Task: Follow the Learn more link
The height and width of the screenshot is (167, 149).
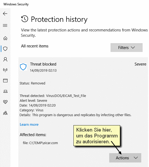Action: pyautogui.click(x=29, y=124)
